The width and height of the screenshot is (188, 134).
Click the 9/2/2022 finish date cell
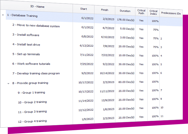pos(108,64)
